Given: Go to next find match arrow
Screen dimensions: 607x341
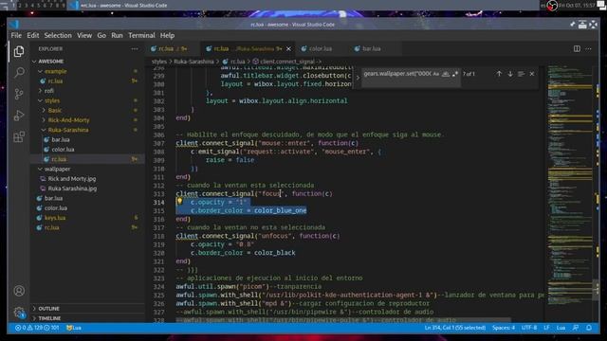Looking at the screenshot, I should 510,74.
